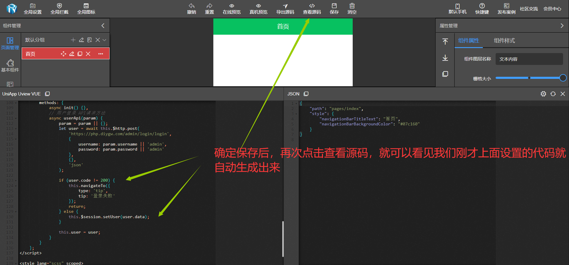The width and height of the screenshot is (569, 265).
Task: Open 在线预览 online preview
Action: click(x=232, y=9)
